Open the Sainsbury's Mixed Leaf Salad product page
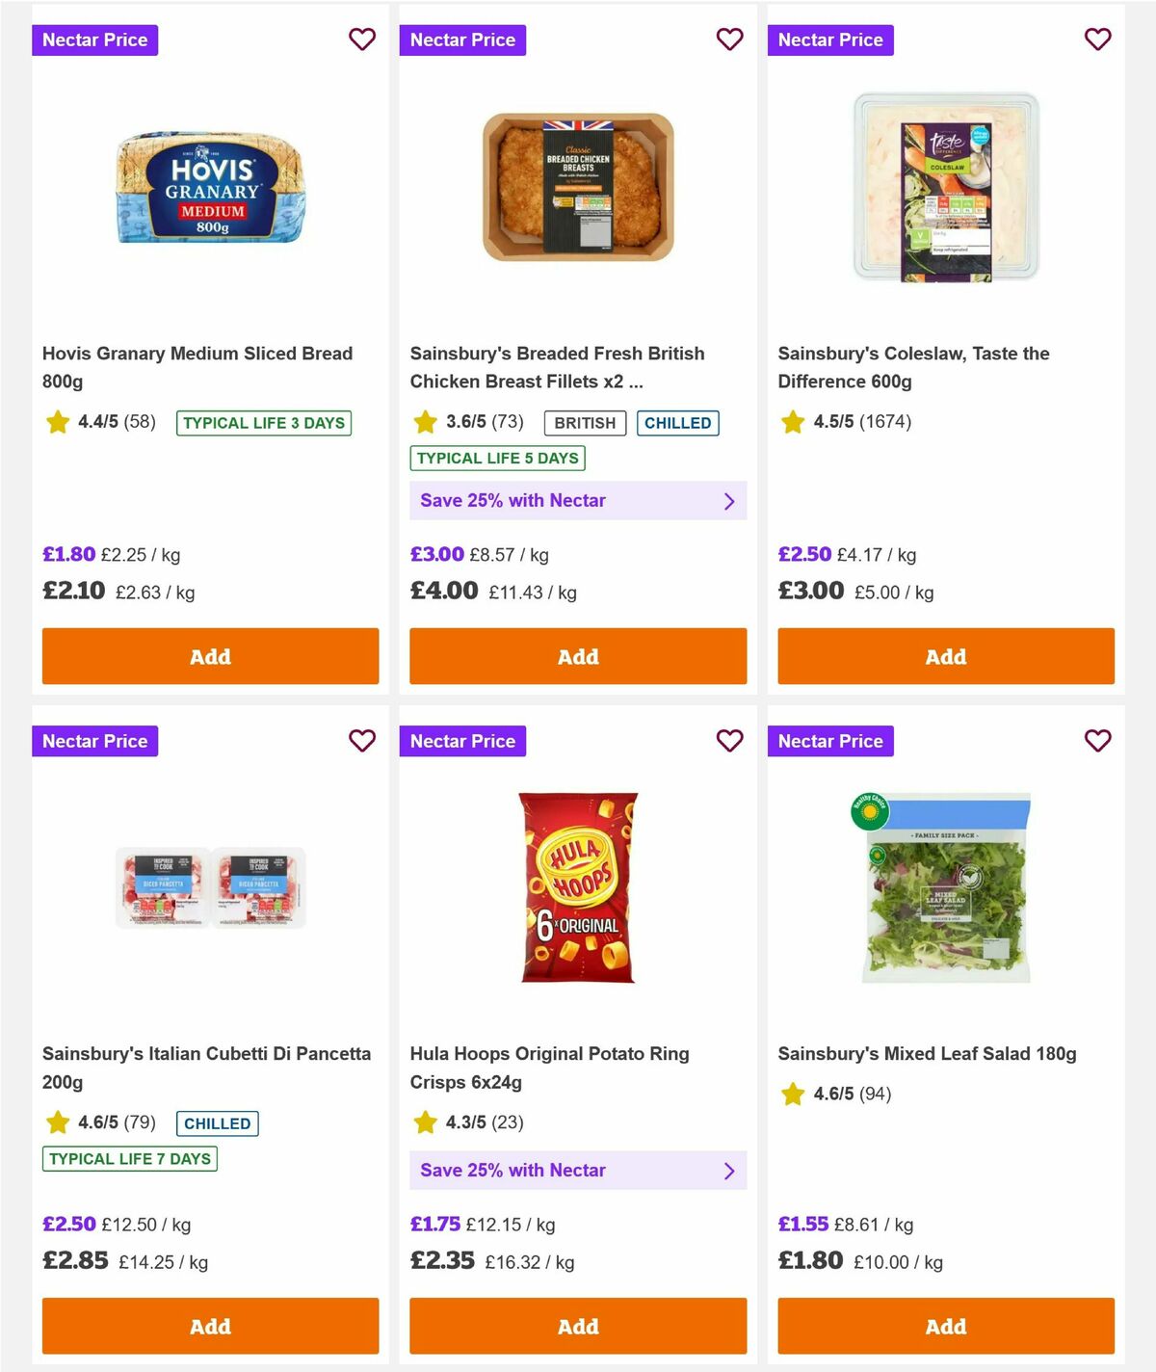Image resolution: width=1156 pixels, height=1372 pixels. (928, 1053)
